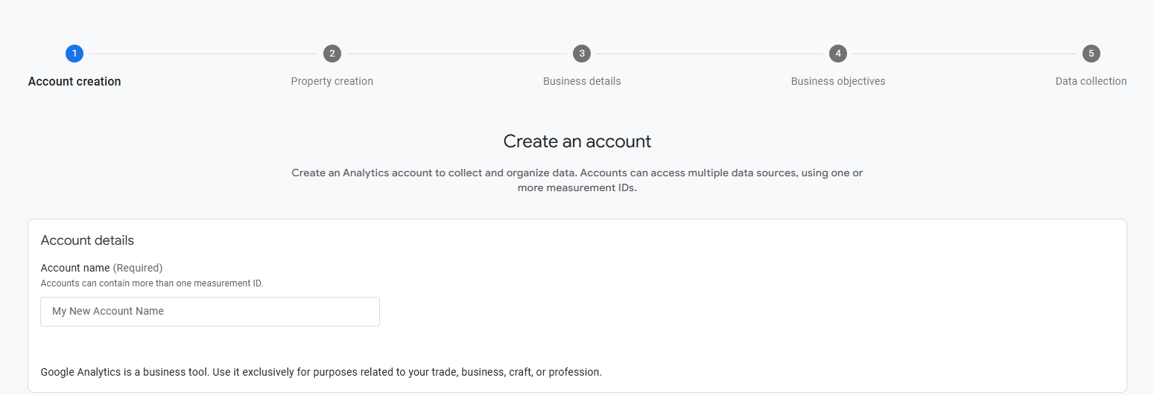Open the Data collection step label
The width and height of the screenshot is (1154, 395).
pyautogui.click(x=1091, y=81)
